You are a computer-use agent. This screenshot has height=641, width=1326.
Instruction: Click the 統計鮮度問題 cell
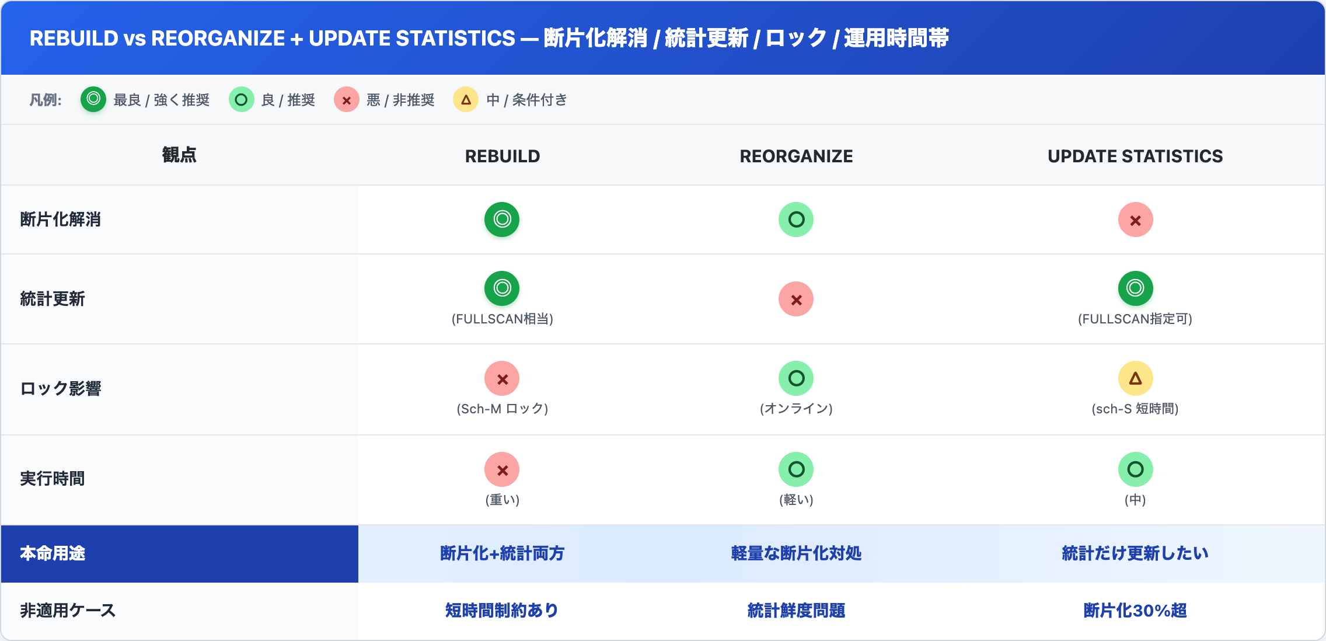coord(796,611)
